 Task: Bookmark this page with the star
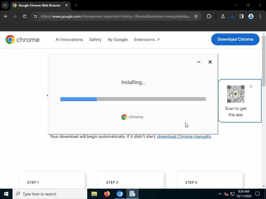pyautogui.click(x=196, y=16)
